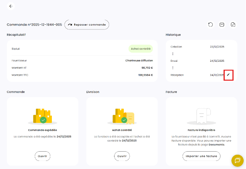
Task: Click the back arrow at top left
Action: click(11, 6)
